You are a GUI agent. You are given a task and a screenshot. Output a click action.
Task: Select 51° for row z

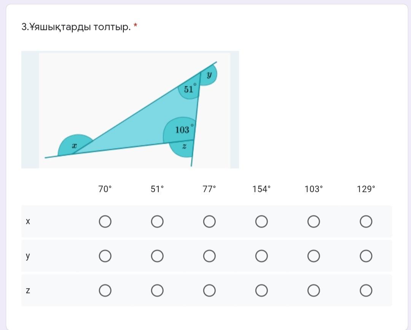coord(157,291)
